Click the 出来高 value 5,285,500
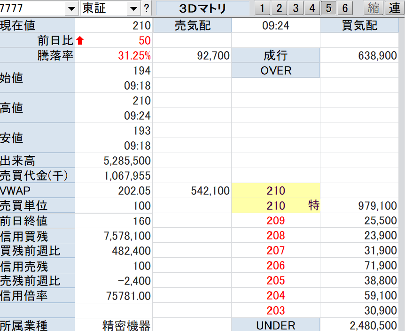This screenshot has height=331, width=405. pos(127,161)
